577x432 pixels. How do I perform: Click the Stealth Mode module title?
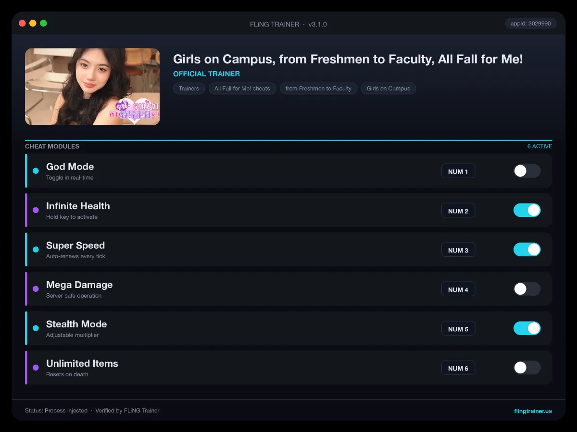76,324
